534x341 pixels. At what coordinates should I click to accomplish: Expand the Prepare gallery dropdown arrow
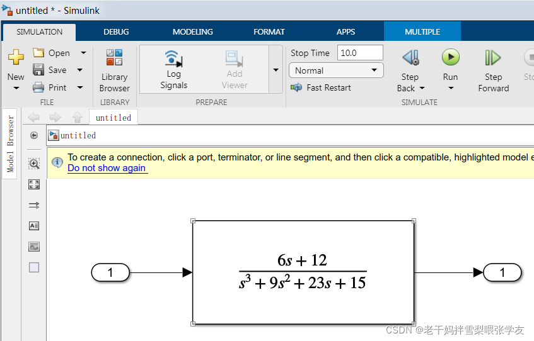(x=276, y=70)
